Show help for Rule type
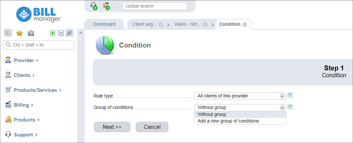The width and height of the screenshot is (353, 143). click(290, 95)
